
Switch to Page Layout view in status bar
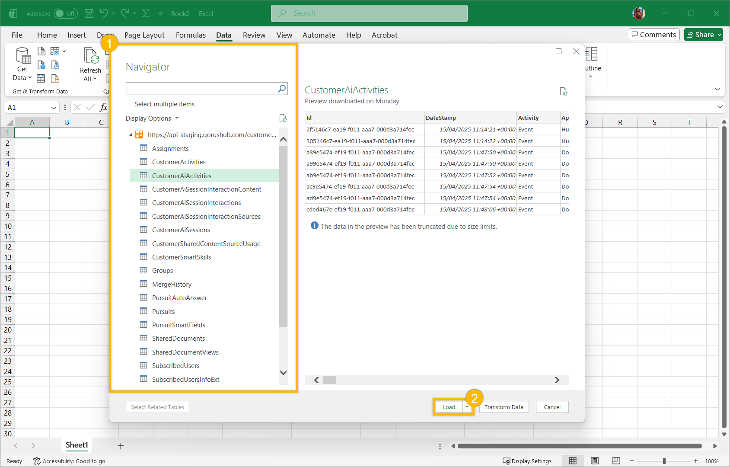tap(595, 461)
